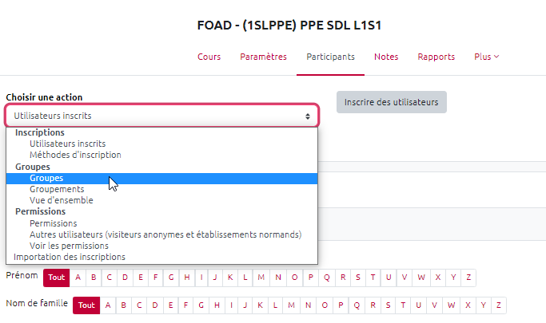546x323 pixels.
Task: Click the Inscrire des utilisateurs button
Action: (x=391, y=102)
